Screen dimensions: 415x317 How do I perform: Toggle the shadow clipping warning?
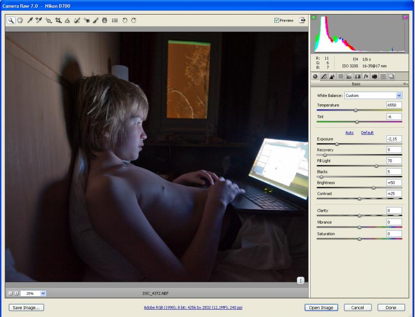[x=314, y=18]
